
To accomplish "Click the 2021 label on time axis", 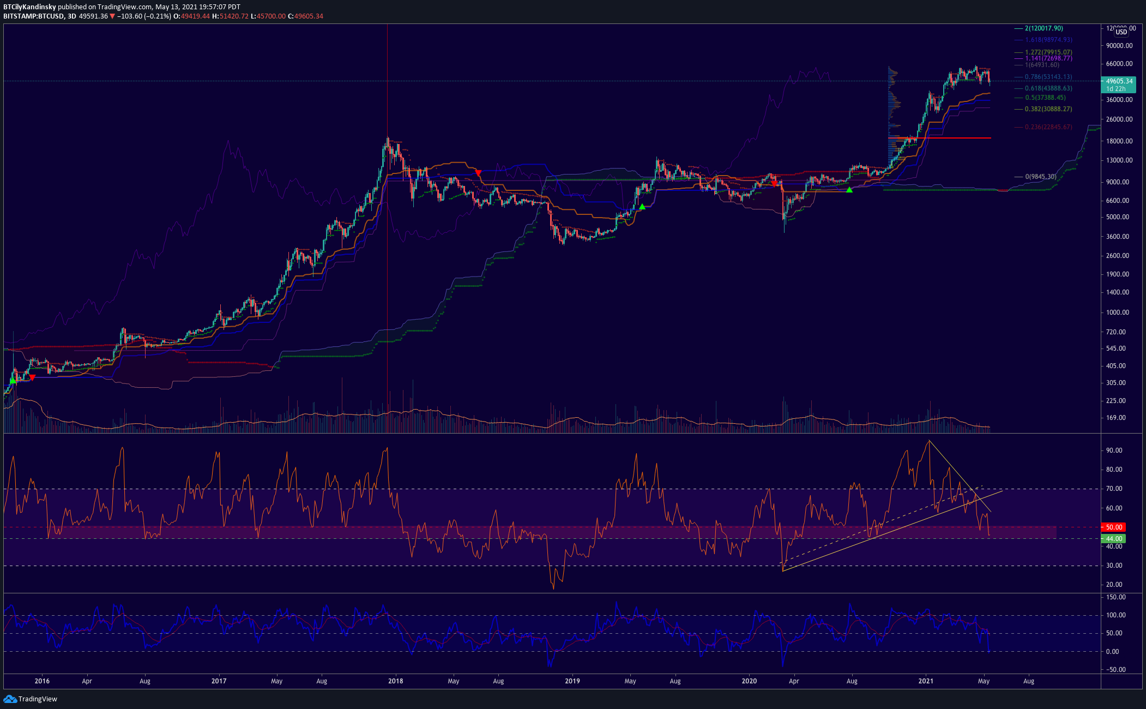I will (x=926, y=681).
